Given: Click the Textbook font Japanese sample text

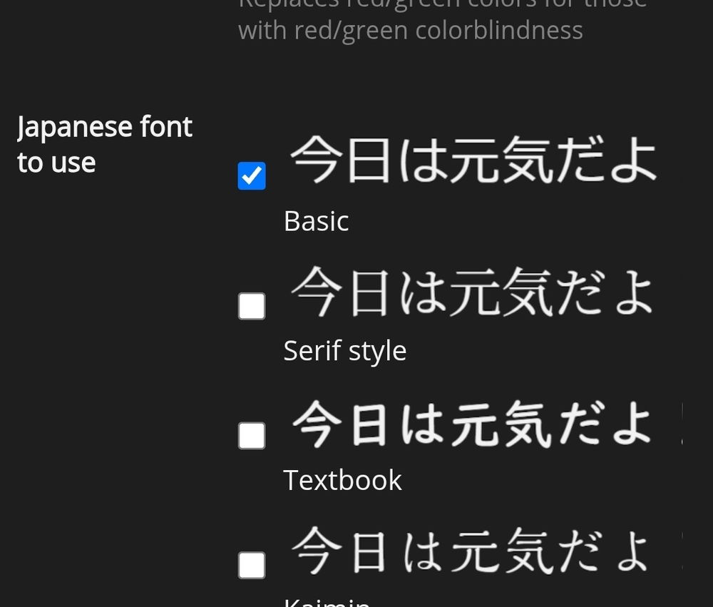Looking at the screenshot, I should pyautogui.click(x=471, y=422).
